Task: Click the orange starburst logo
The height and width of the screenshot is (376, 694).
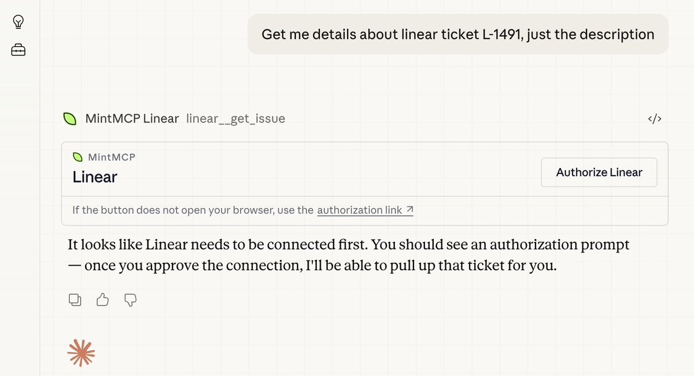Action: [x=81, y=352]
